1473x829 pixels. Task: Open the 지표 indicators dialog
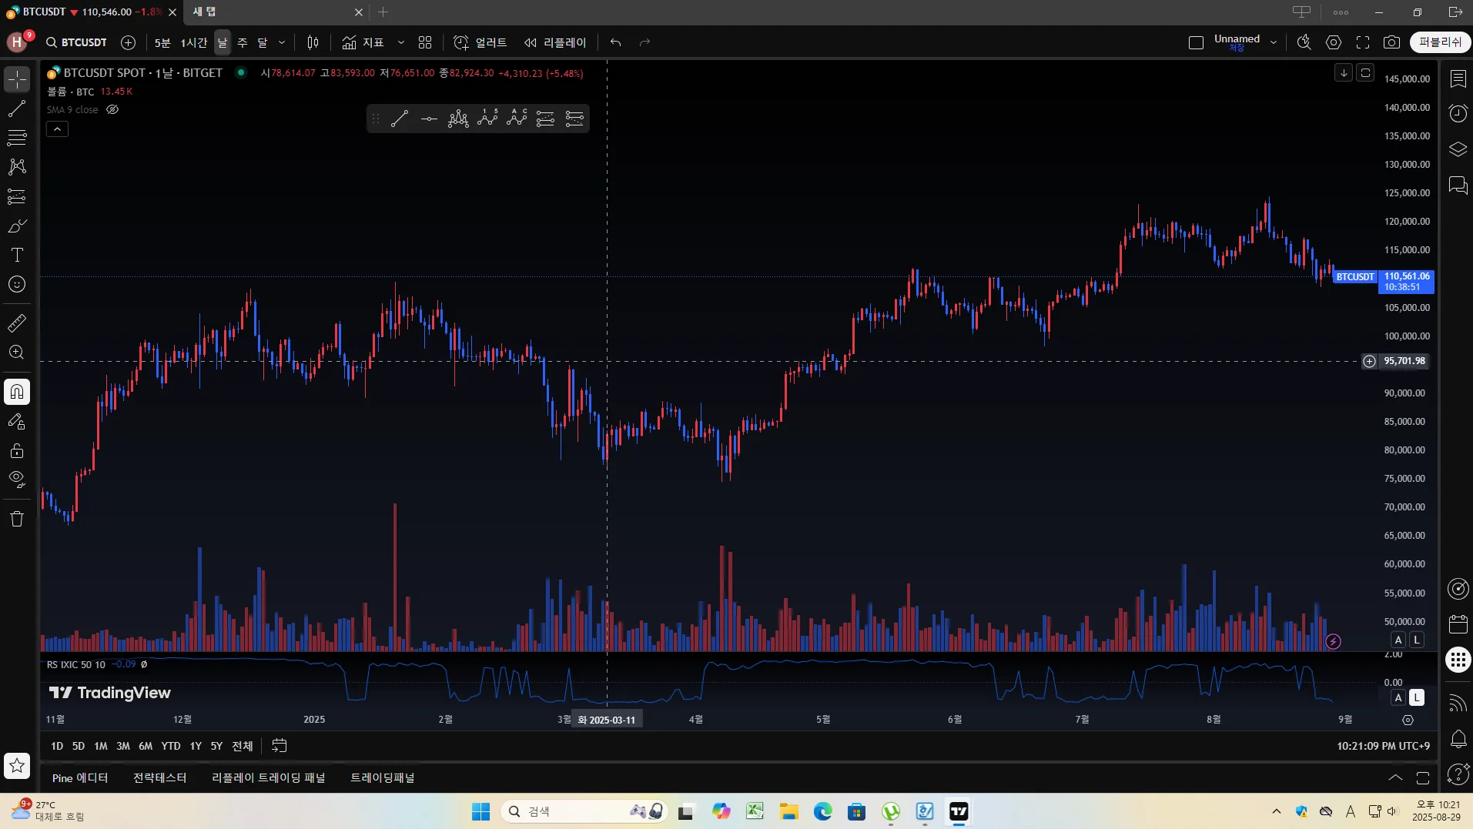pyautogui.click(x=364, y=42)
